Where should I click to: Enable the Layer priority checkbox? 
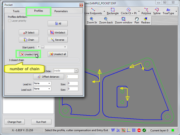click(x=10, y=21)
